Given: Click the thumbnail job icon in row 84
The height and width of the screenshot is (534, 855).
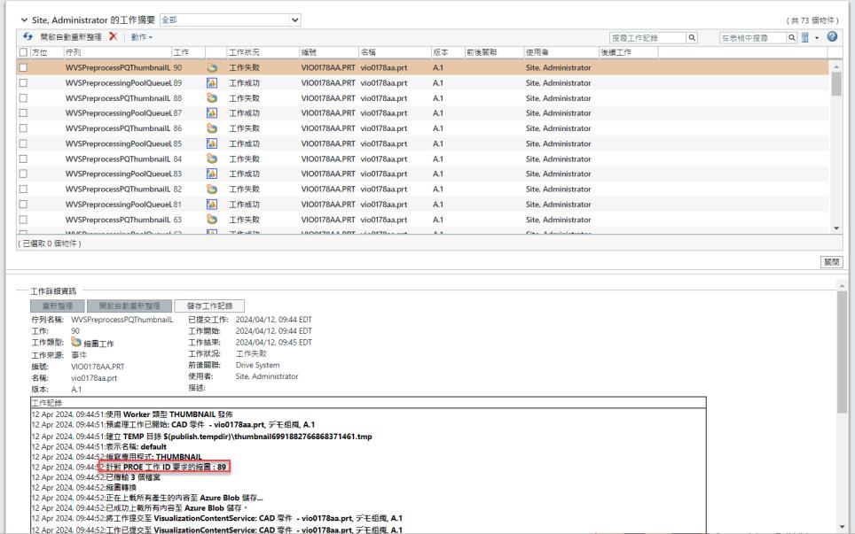Looking at the screenshot, I should [212, 159].
